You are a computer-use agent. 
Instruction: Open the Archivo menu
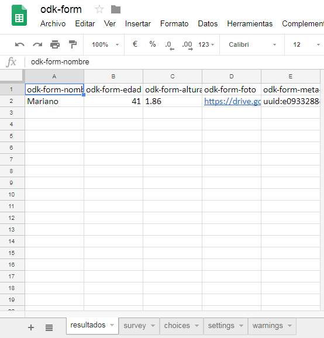pyautogui.click(x=53, y=23)
